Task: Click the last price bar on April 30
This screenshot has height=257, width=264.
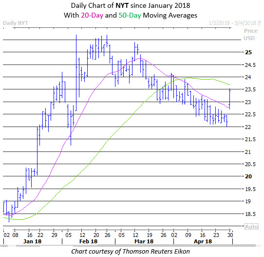Action: pos(229,99)
